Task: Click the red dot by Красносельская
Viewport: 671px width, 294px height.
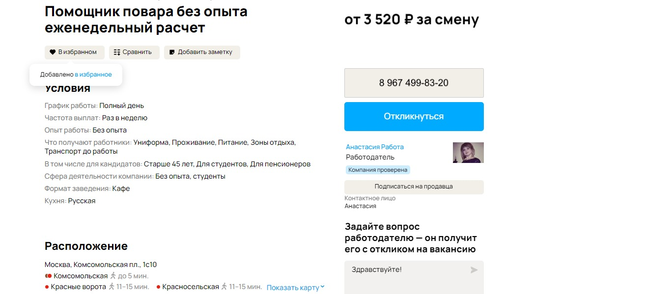Action: 158,287
